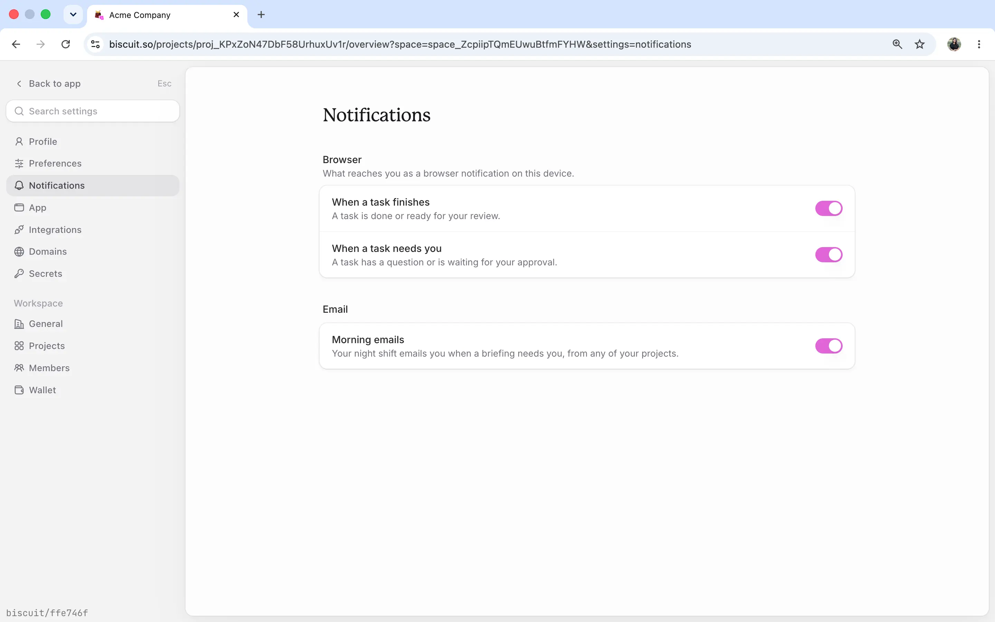This screenshot has width=995, height=622.
Task: Click the Integrations plug icon
Action: (19, 229)
